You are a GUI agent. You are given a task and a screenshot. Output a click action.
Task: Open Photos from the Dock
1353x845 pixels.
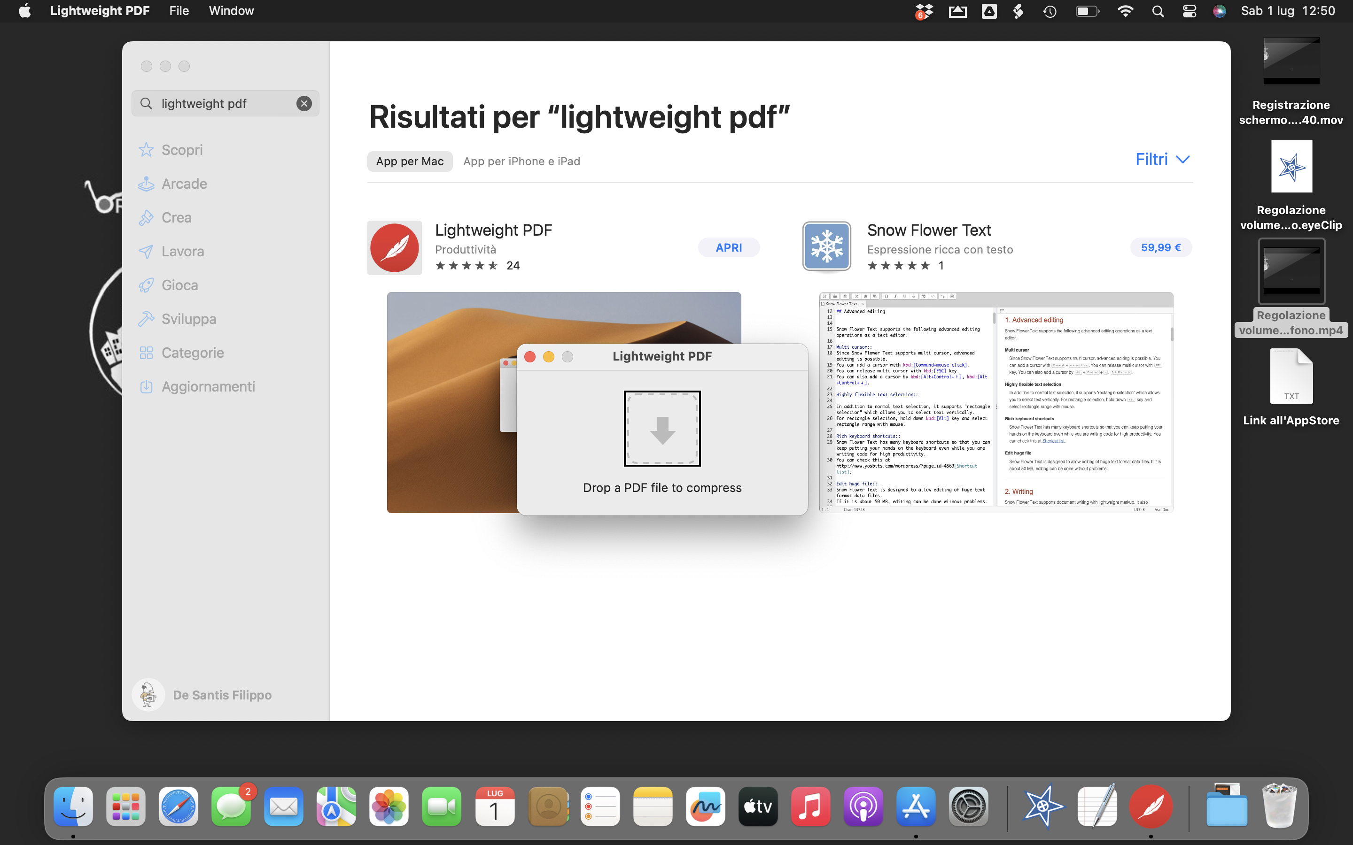click(389, 807)
